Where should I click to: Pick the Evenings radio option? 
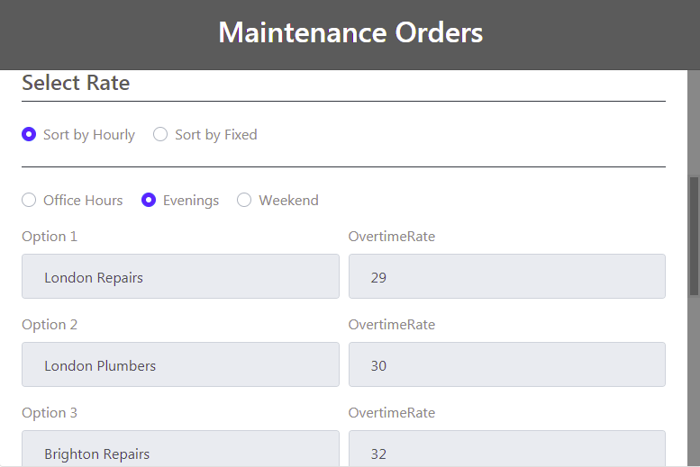pyautogui.click(x=150, y=201)
